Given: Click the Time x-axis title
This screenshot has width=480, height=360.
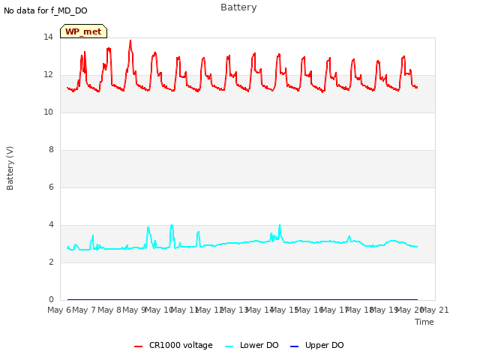Looking at the screenshot, I should tap(424, 322).
